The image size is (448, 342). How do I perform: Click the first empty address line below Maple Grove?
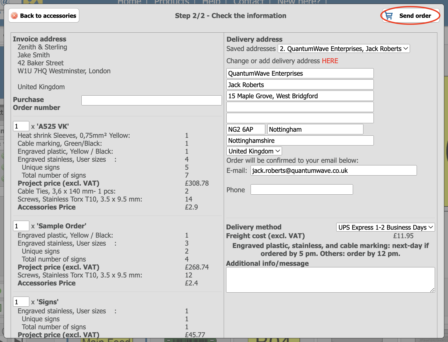pyautogui.click(x=300, y=107)
